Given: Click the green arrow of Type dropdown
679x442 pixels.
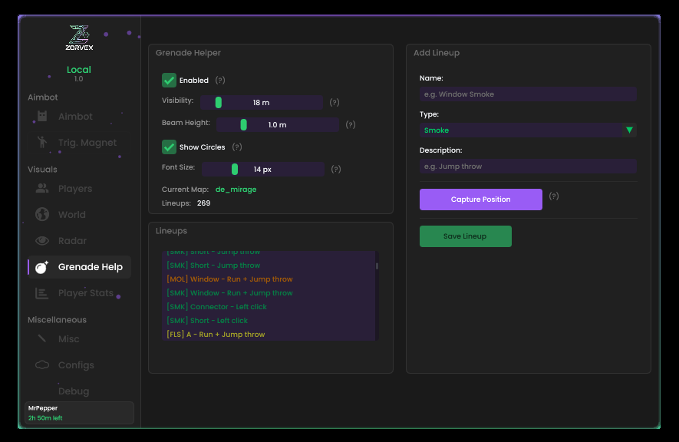Looking at the screenshot, I should [x=629, y=130].
